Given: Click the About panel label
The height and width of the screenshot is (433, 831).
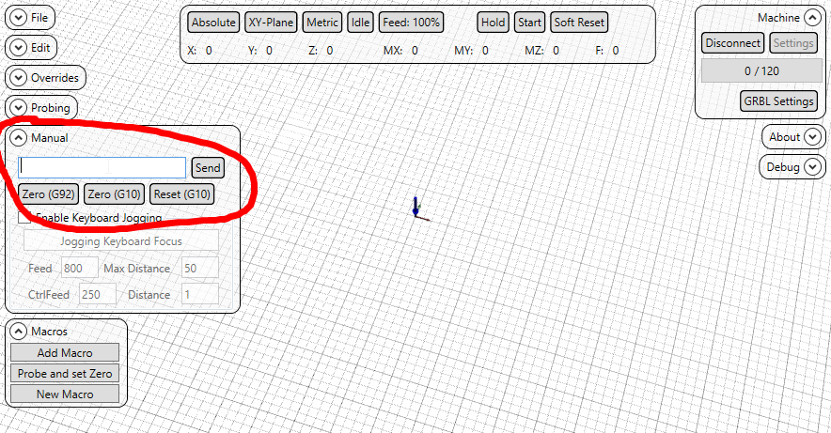Looking at the screenshot, I should click(x=784, y=137).
